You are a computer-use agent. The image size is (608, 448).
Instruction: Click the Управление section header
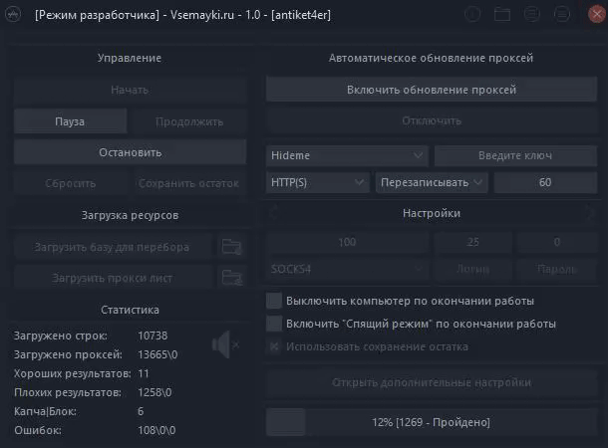pyautogui.click(x=130, y=58)
